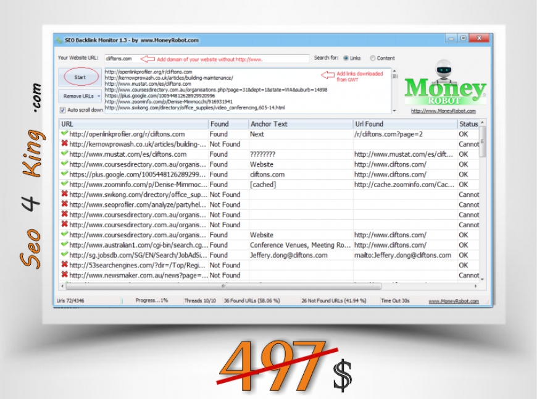The height and width of the screenshot is (399, 537).
Task: Click the horizontal scrollbar right arrow
Action: pos(475,286)
